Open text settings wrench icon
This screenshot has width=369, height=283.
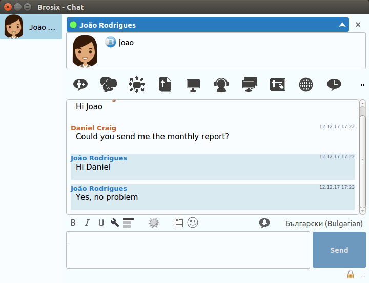pos(115,223)
